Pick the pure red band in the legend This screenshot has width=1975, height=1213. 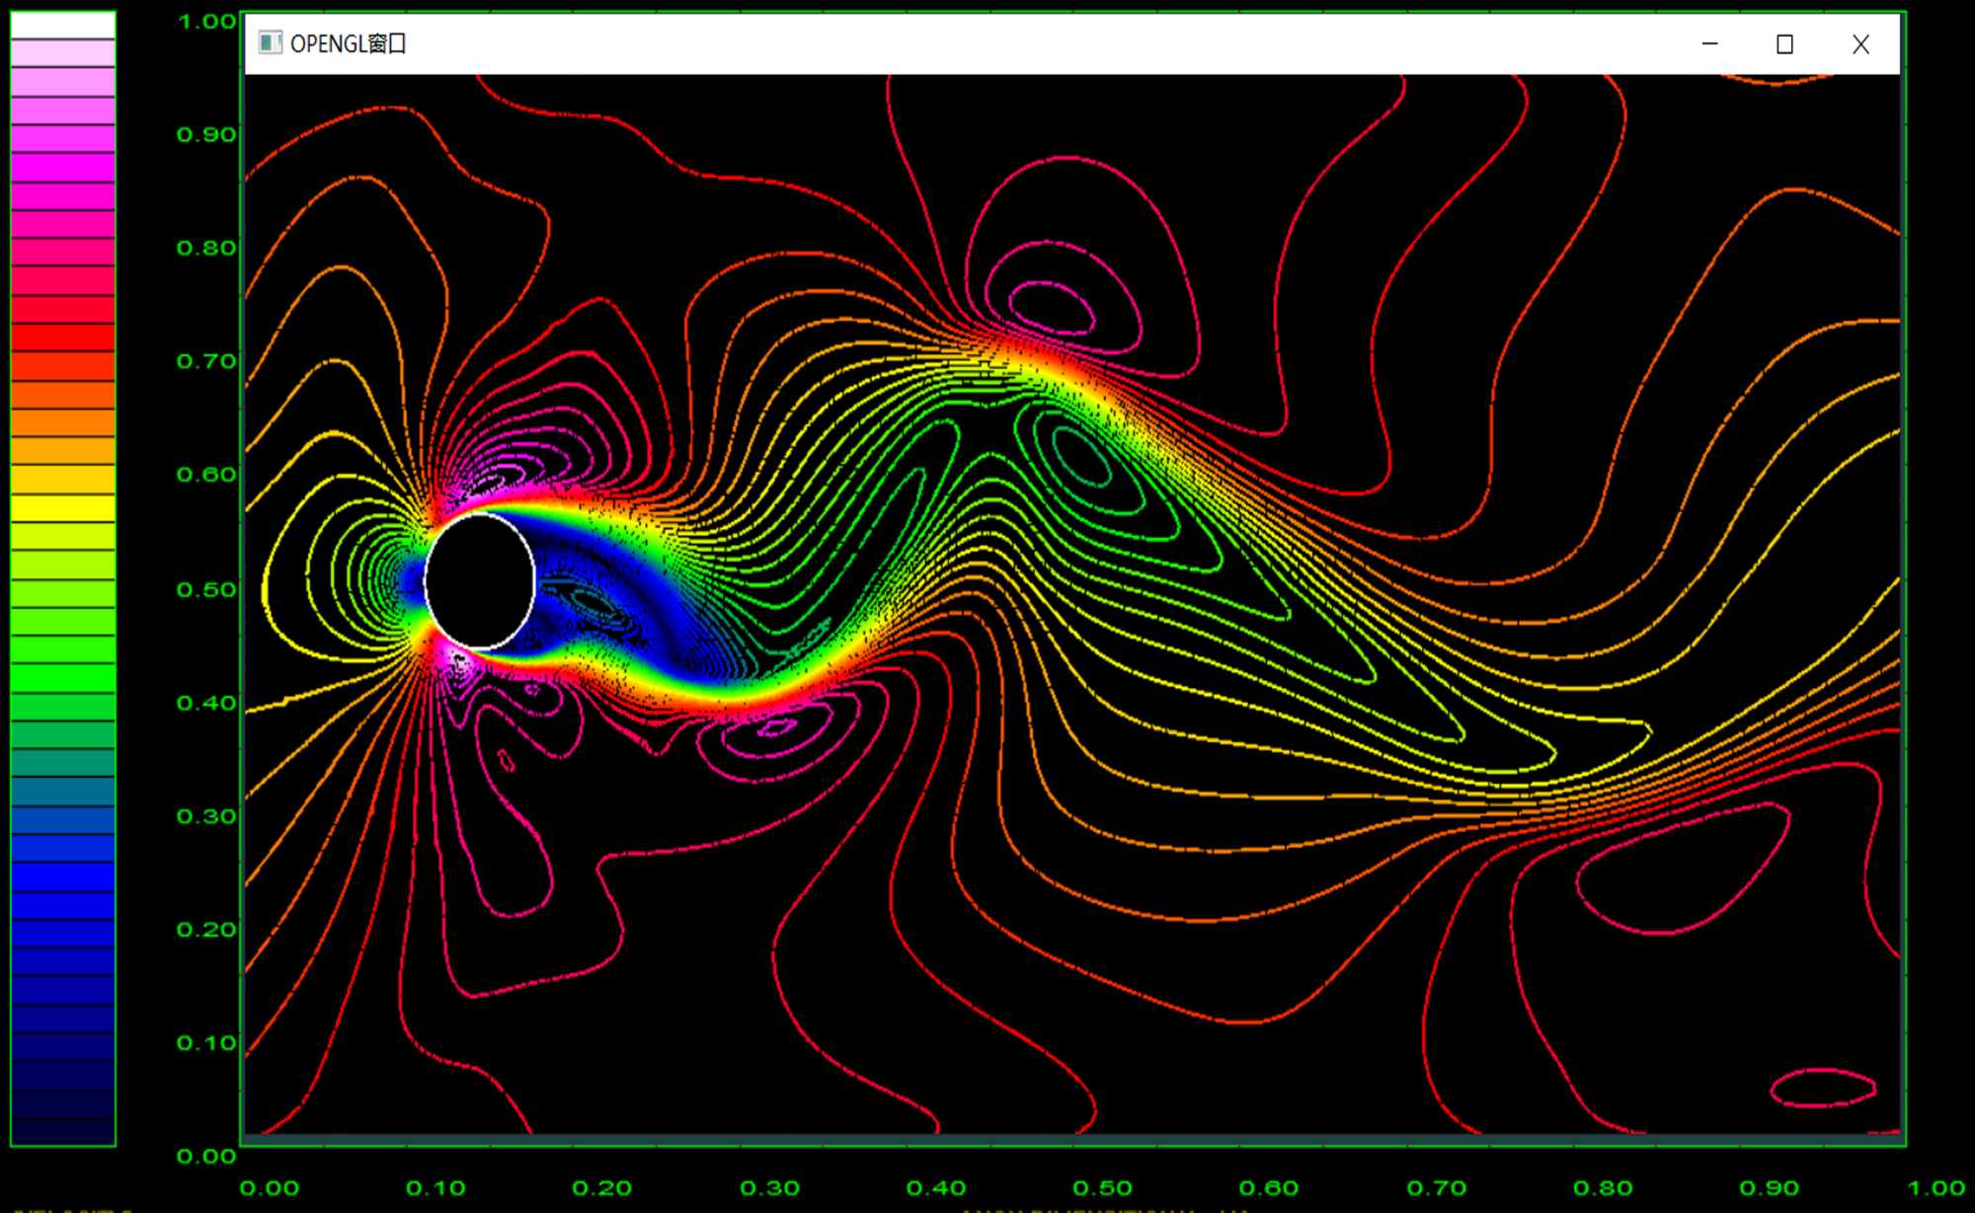62,338
